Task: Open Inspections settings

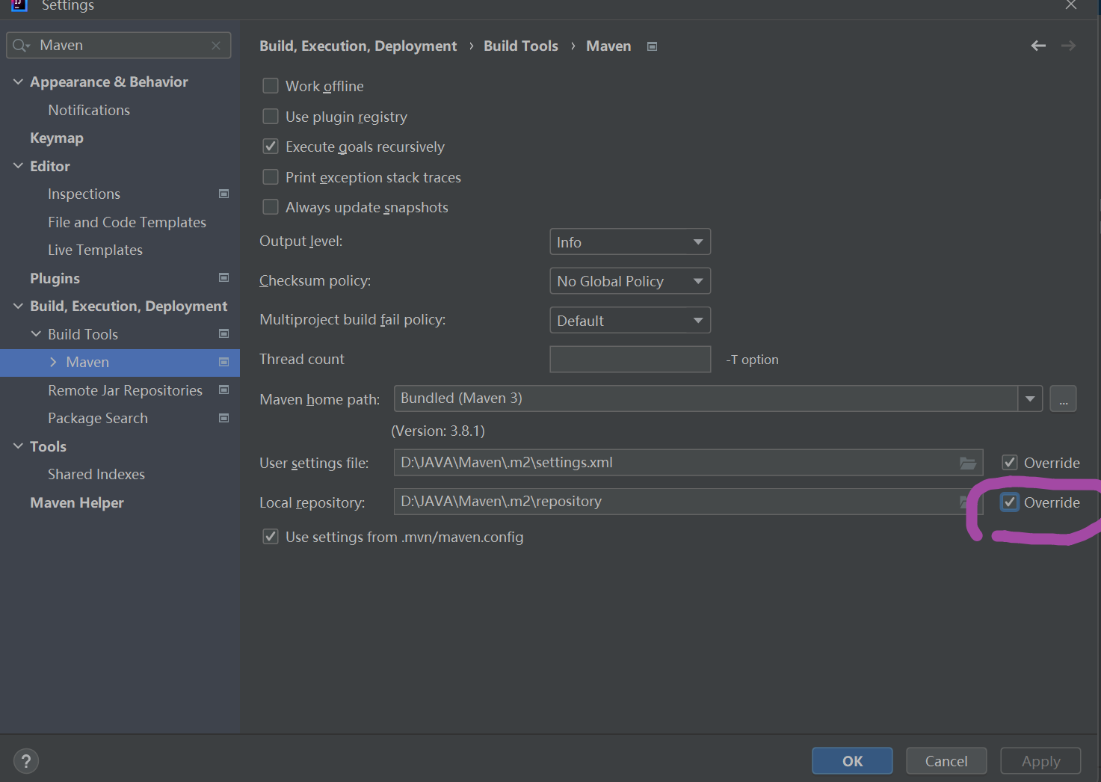Action: pos(84,194)
